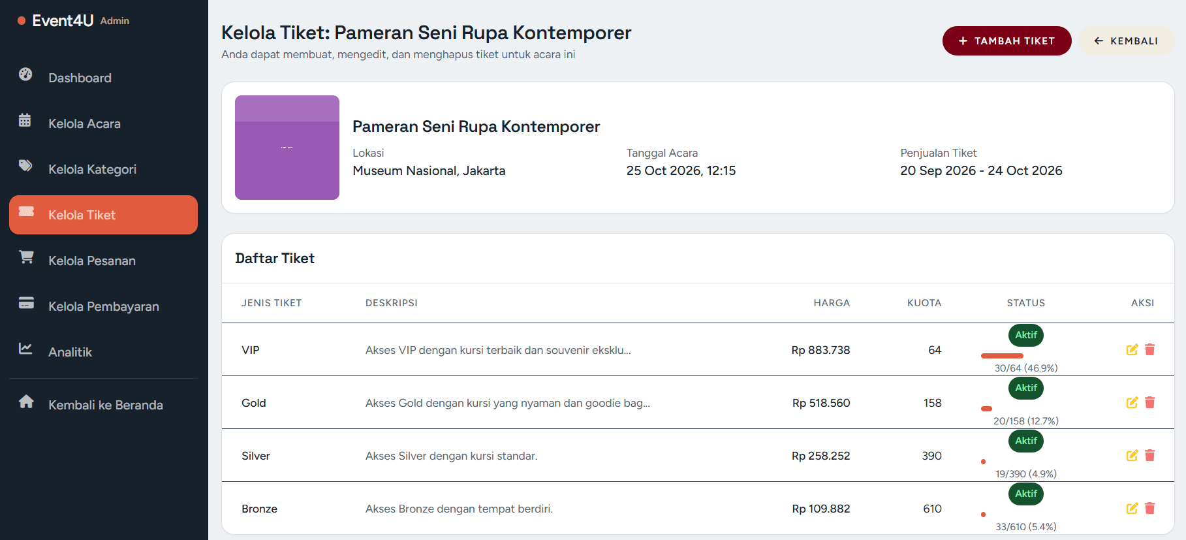The height and width of the screenshot is (540, 1186).
Task: Edit the Gold ticket via pencil icon
Action: click(1132, 402)
